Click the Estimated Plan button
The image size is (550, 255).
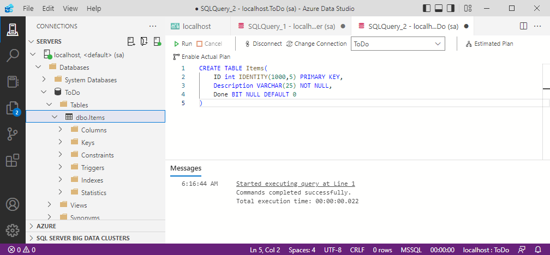click(489, 44)
